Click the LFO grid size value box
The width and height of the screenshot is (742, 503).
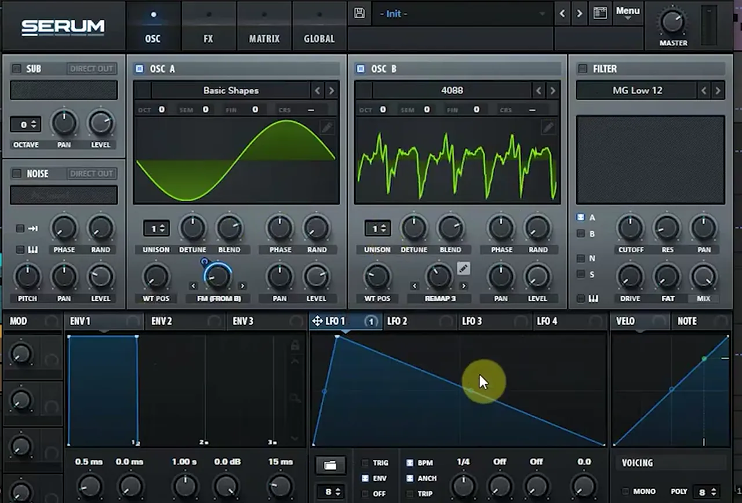click(x=331, y=493)
